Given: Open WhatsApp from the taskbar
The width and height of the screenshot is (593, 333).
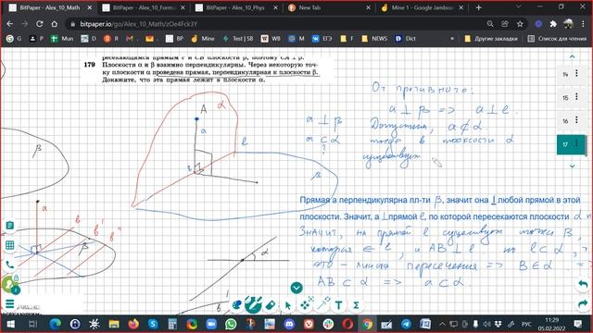Looking at the screenshot, I should point(231,324).
